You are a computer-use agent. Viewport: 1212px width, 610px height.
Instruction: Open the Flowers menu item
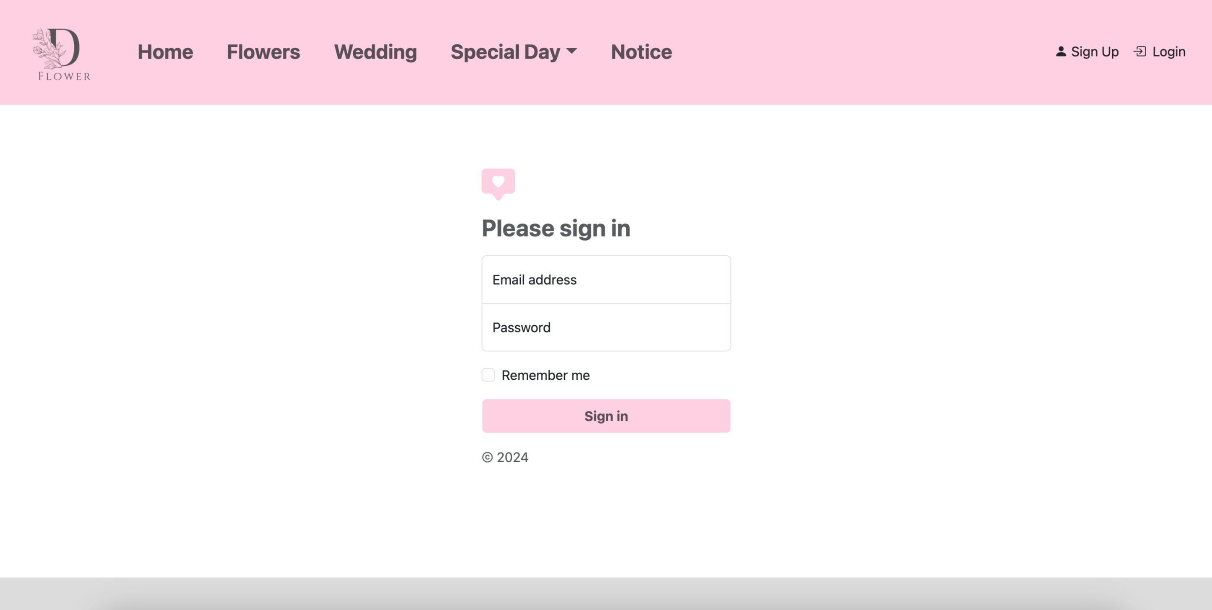[263, 52]
